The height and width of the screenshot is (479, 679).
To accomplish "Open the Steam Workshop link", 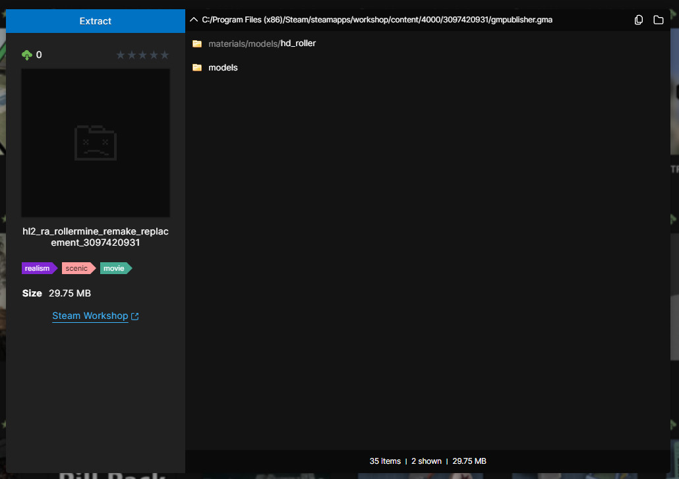I will [90, 316].
